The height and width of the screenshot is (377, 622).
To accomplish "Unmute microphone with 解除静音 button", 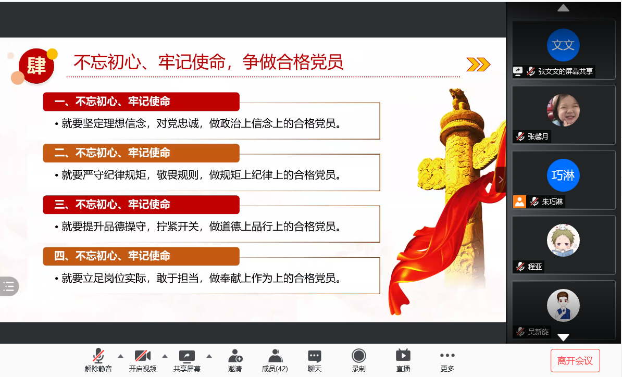I will coord(98,360).
